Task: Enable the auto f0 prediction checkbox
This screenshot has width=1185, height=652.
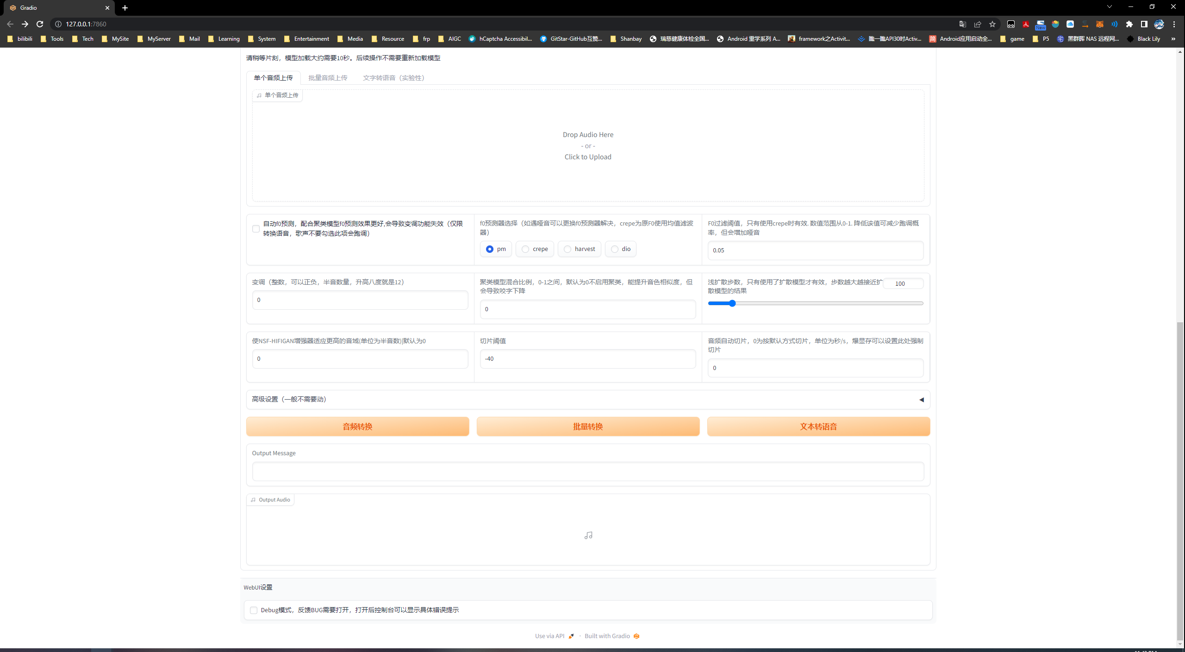Action: (256, 229)
